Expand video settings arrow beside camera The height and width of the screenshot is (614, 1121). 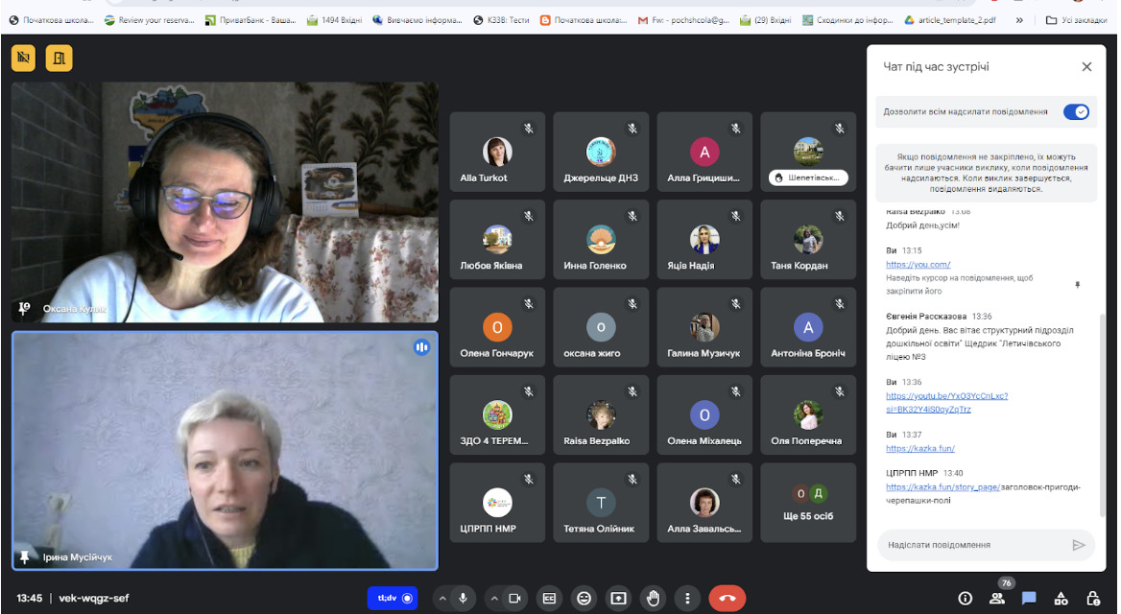pos(494,599)
